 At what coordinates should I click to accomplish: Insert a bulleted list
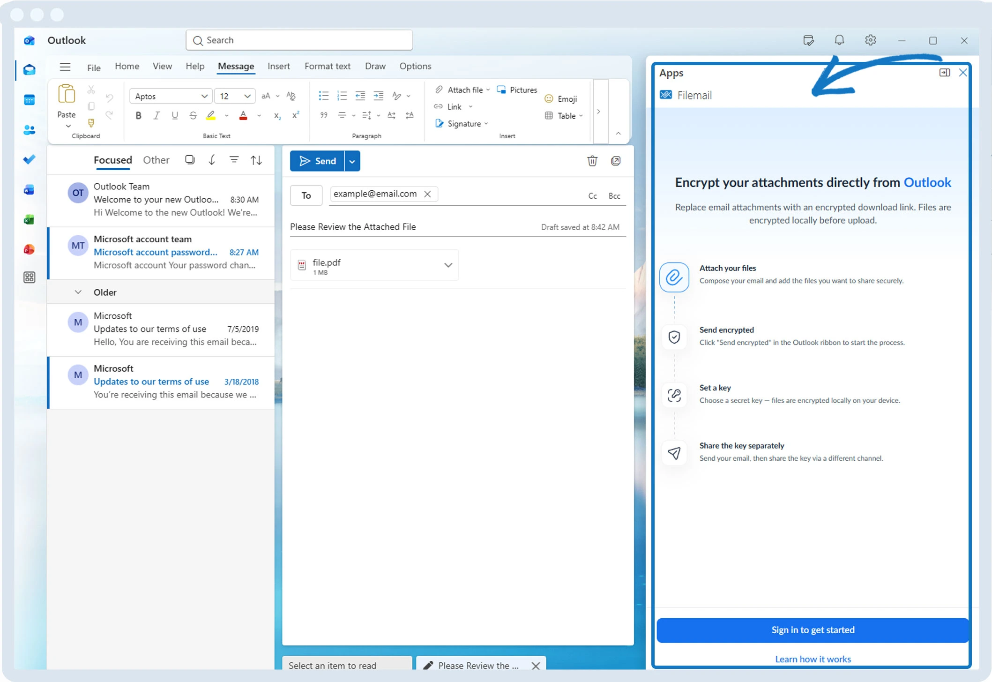[x=323, y=96]
